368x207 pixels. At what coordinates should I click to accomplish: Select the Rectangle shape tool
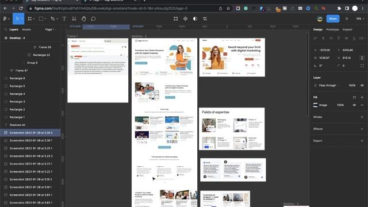click(41, 18)
